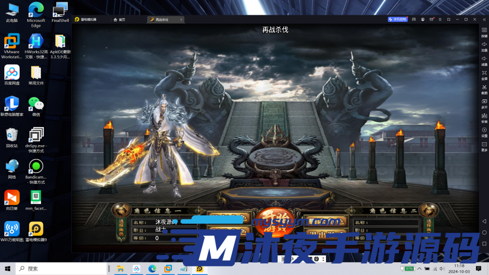Viewport: 489px width, 275px height.
Task: Select the 再战杀伐 game tab
Action: point(159,20)
